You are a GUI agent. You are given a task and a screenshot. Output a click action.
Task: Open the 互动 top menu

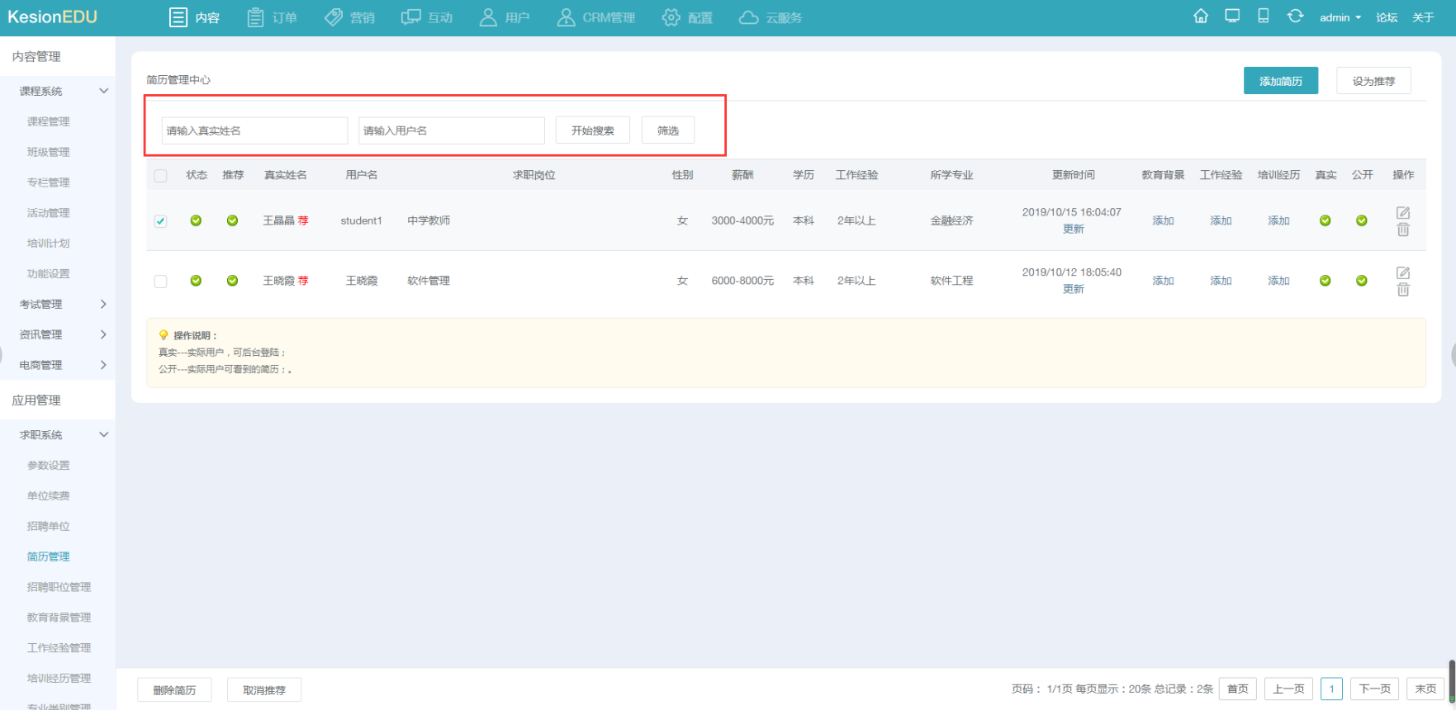[x=427, y=17]
